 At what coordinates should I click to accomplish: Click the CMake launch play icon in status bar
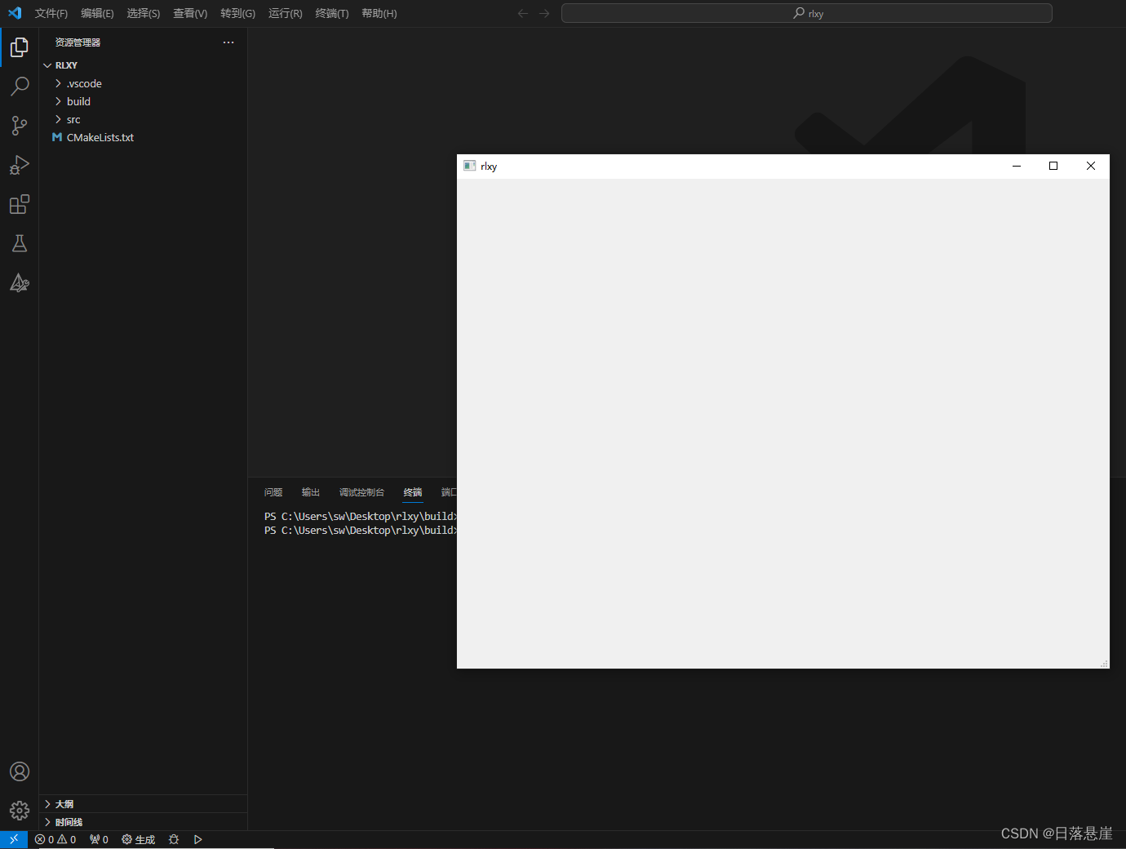(197, 839)
